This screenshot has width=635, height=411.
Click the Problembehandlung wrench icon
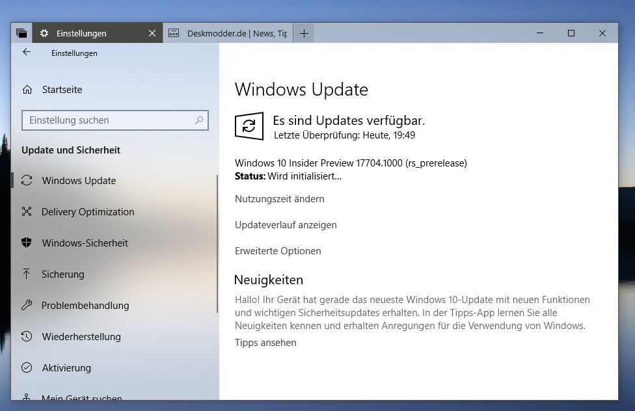pos(27,305)
